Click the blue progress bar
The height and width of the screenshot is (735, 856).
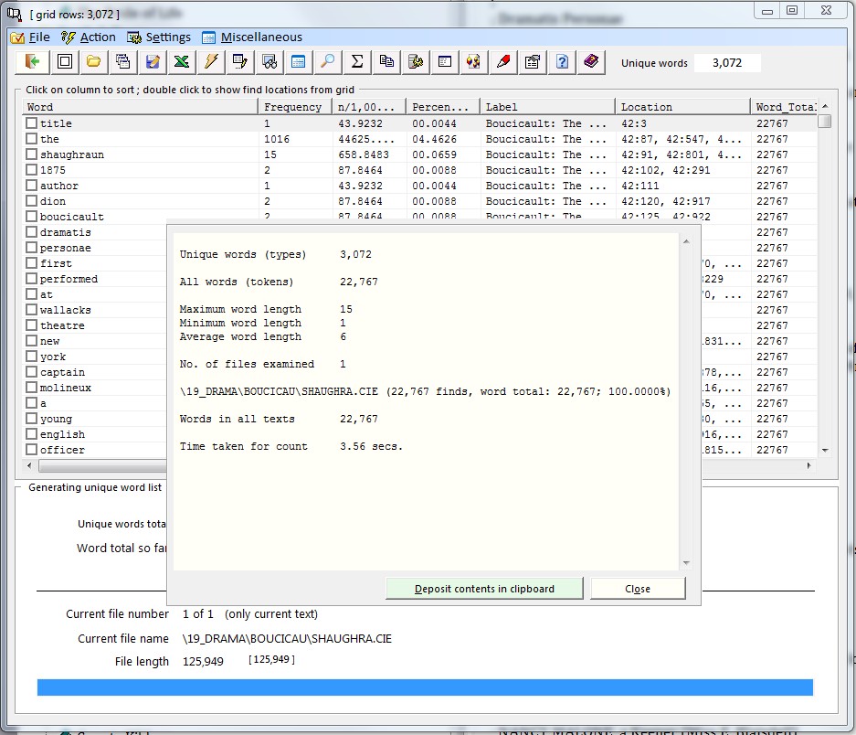[425, 687]
